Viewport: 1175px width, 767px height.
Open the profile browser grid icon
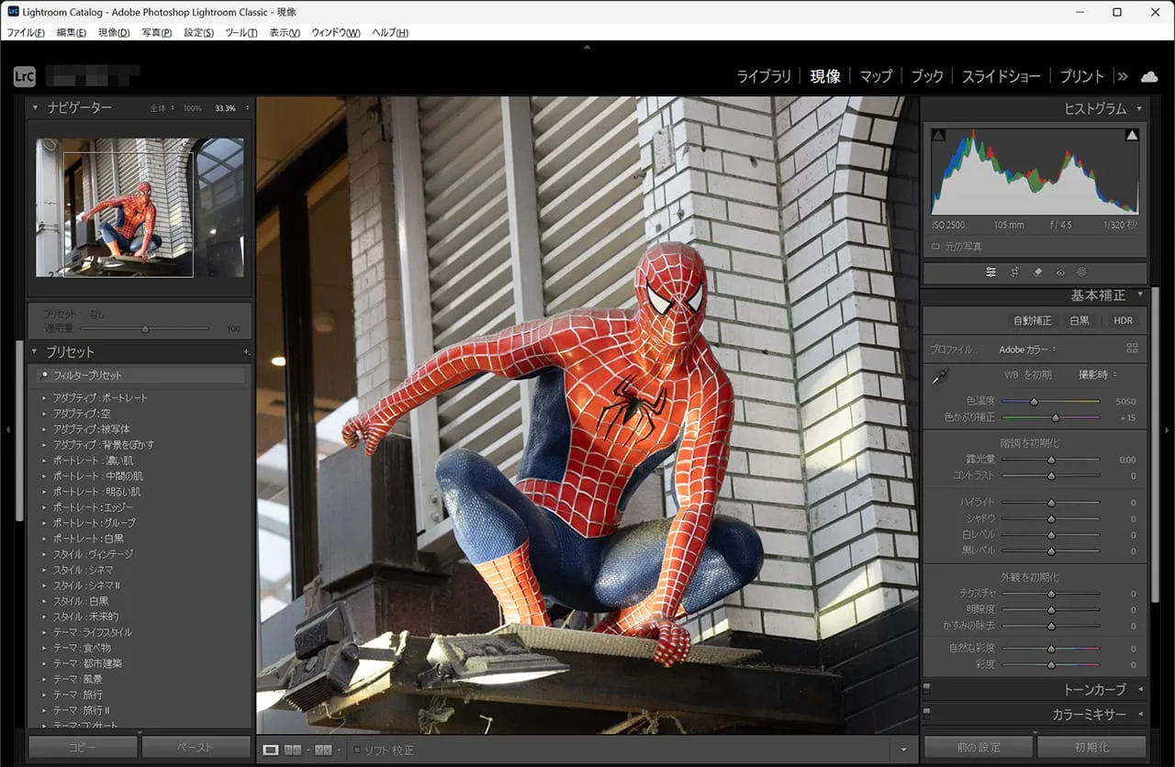pyautogui.click(x=1132, y=349)
